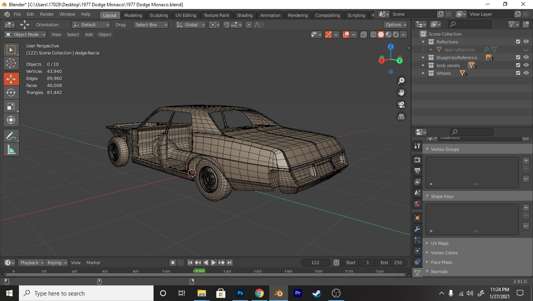Image resolution: width=533 pixels, height=301 pixels.
Task: Collapse the Vertex Groups panel
Action: [x=427, y=149]
